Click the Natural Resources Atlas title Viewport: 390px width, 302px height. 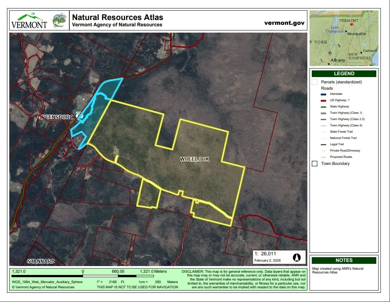pos(118,17)
